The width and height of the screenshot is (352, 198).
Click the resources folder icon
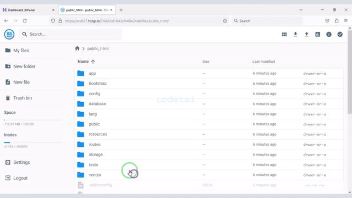[81, 134]
